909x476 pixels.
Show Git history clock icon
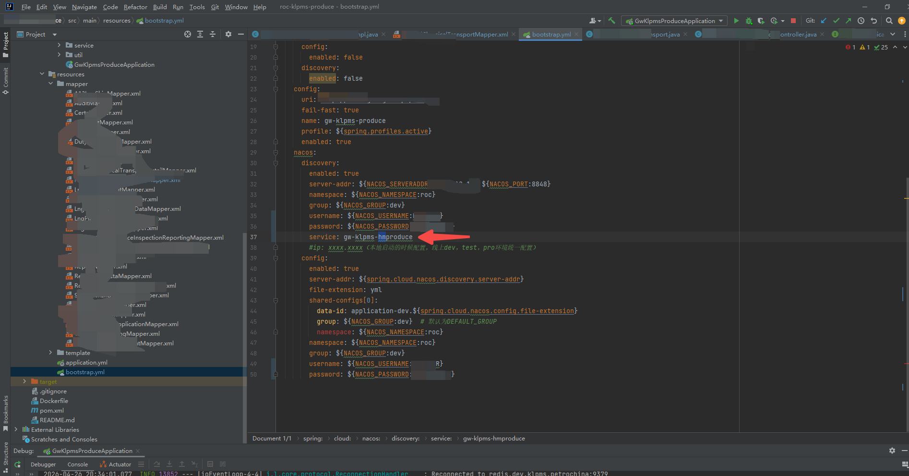[861, 21]
